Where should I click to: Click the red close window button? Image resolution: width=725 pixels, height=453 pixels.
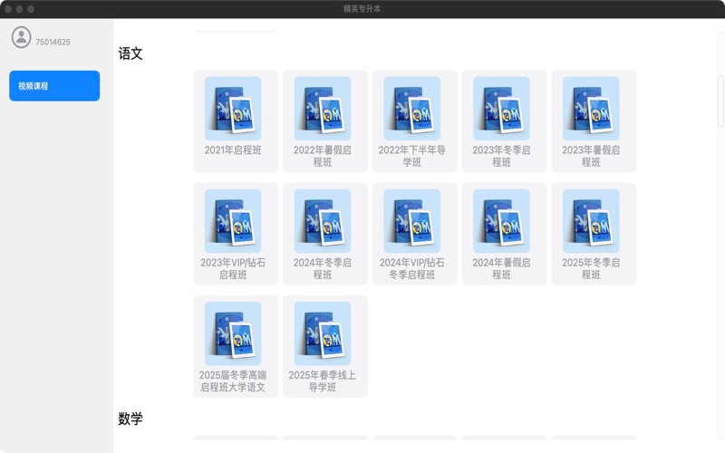coord(8,8)
